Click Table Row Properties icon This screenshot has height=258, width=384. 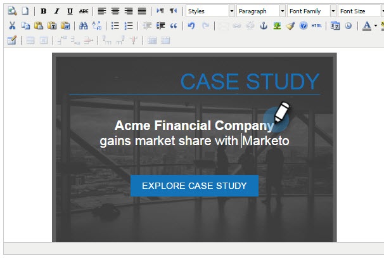(x=30, y=40)
